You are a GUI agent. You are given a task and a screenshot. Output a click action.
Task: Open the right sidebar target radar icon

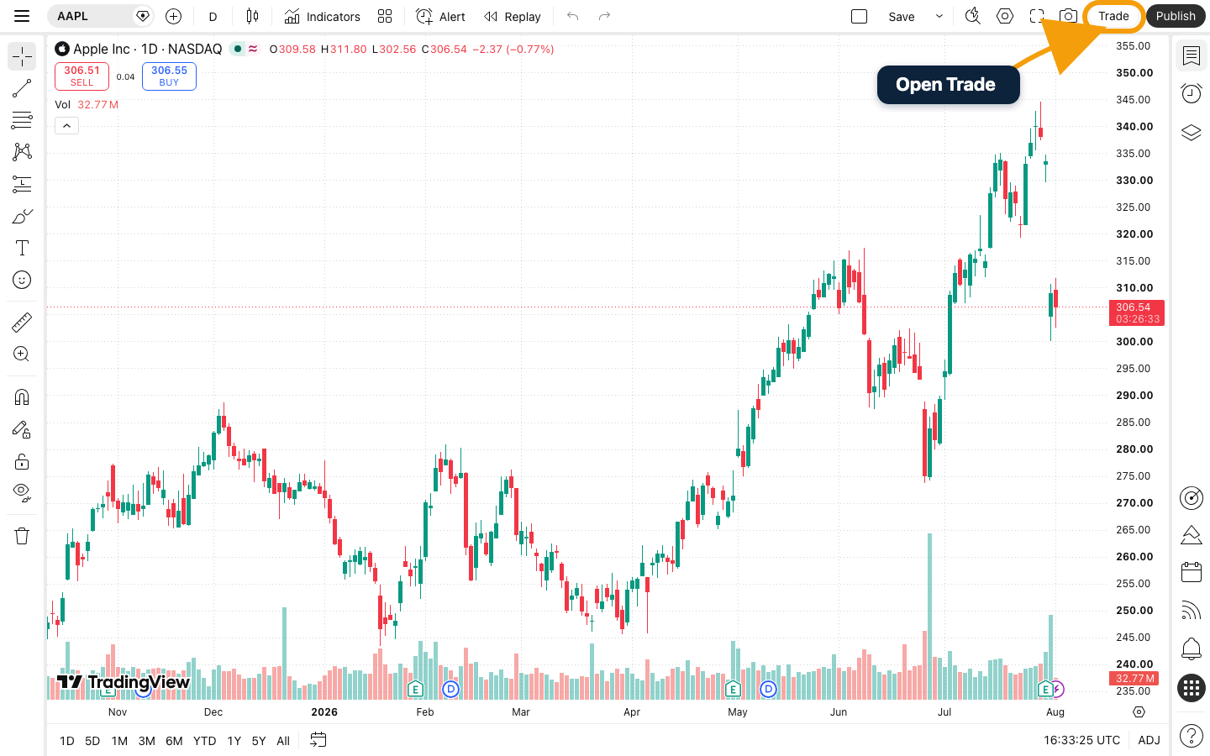[1191, 498]
